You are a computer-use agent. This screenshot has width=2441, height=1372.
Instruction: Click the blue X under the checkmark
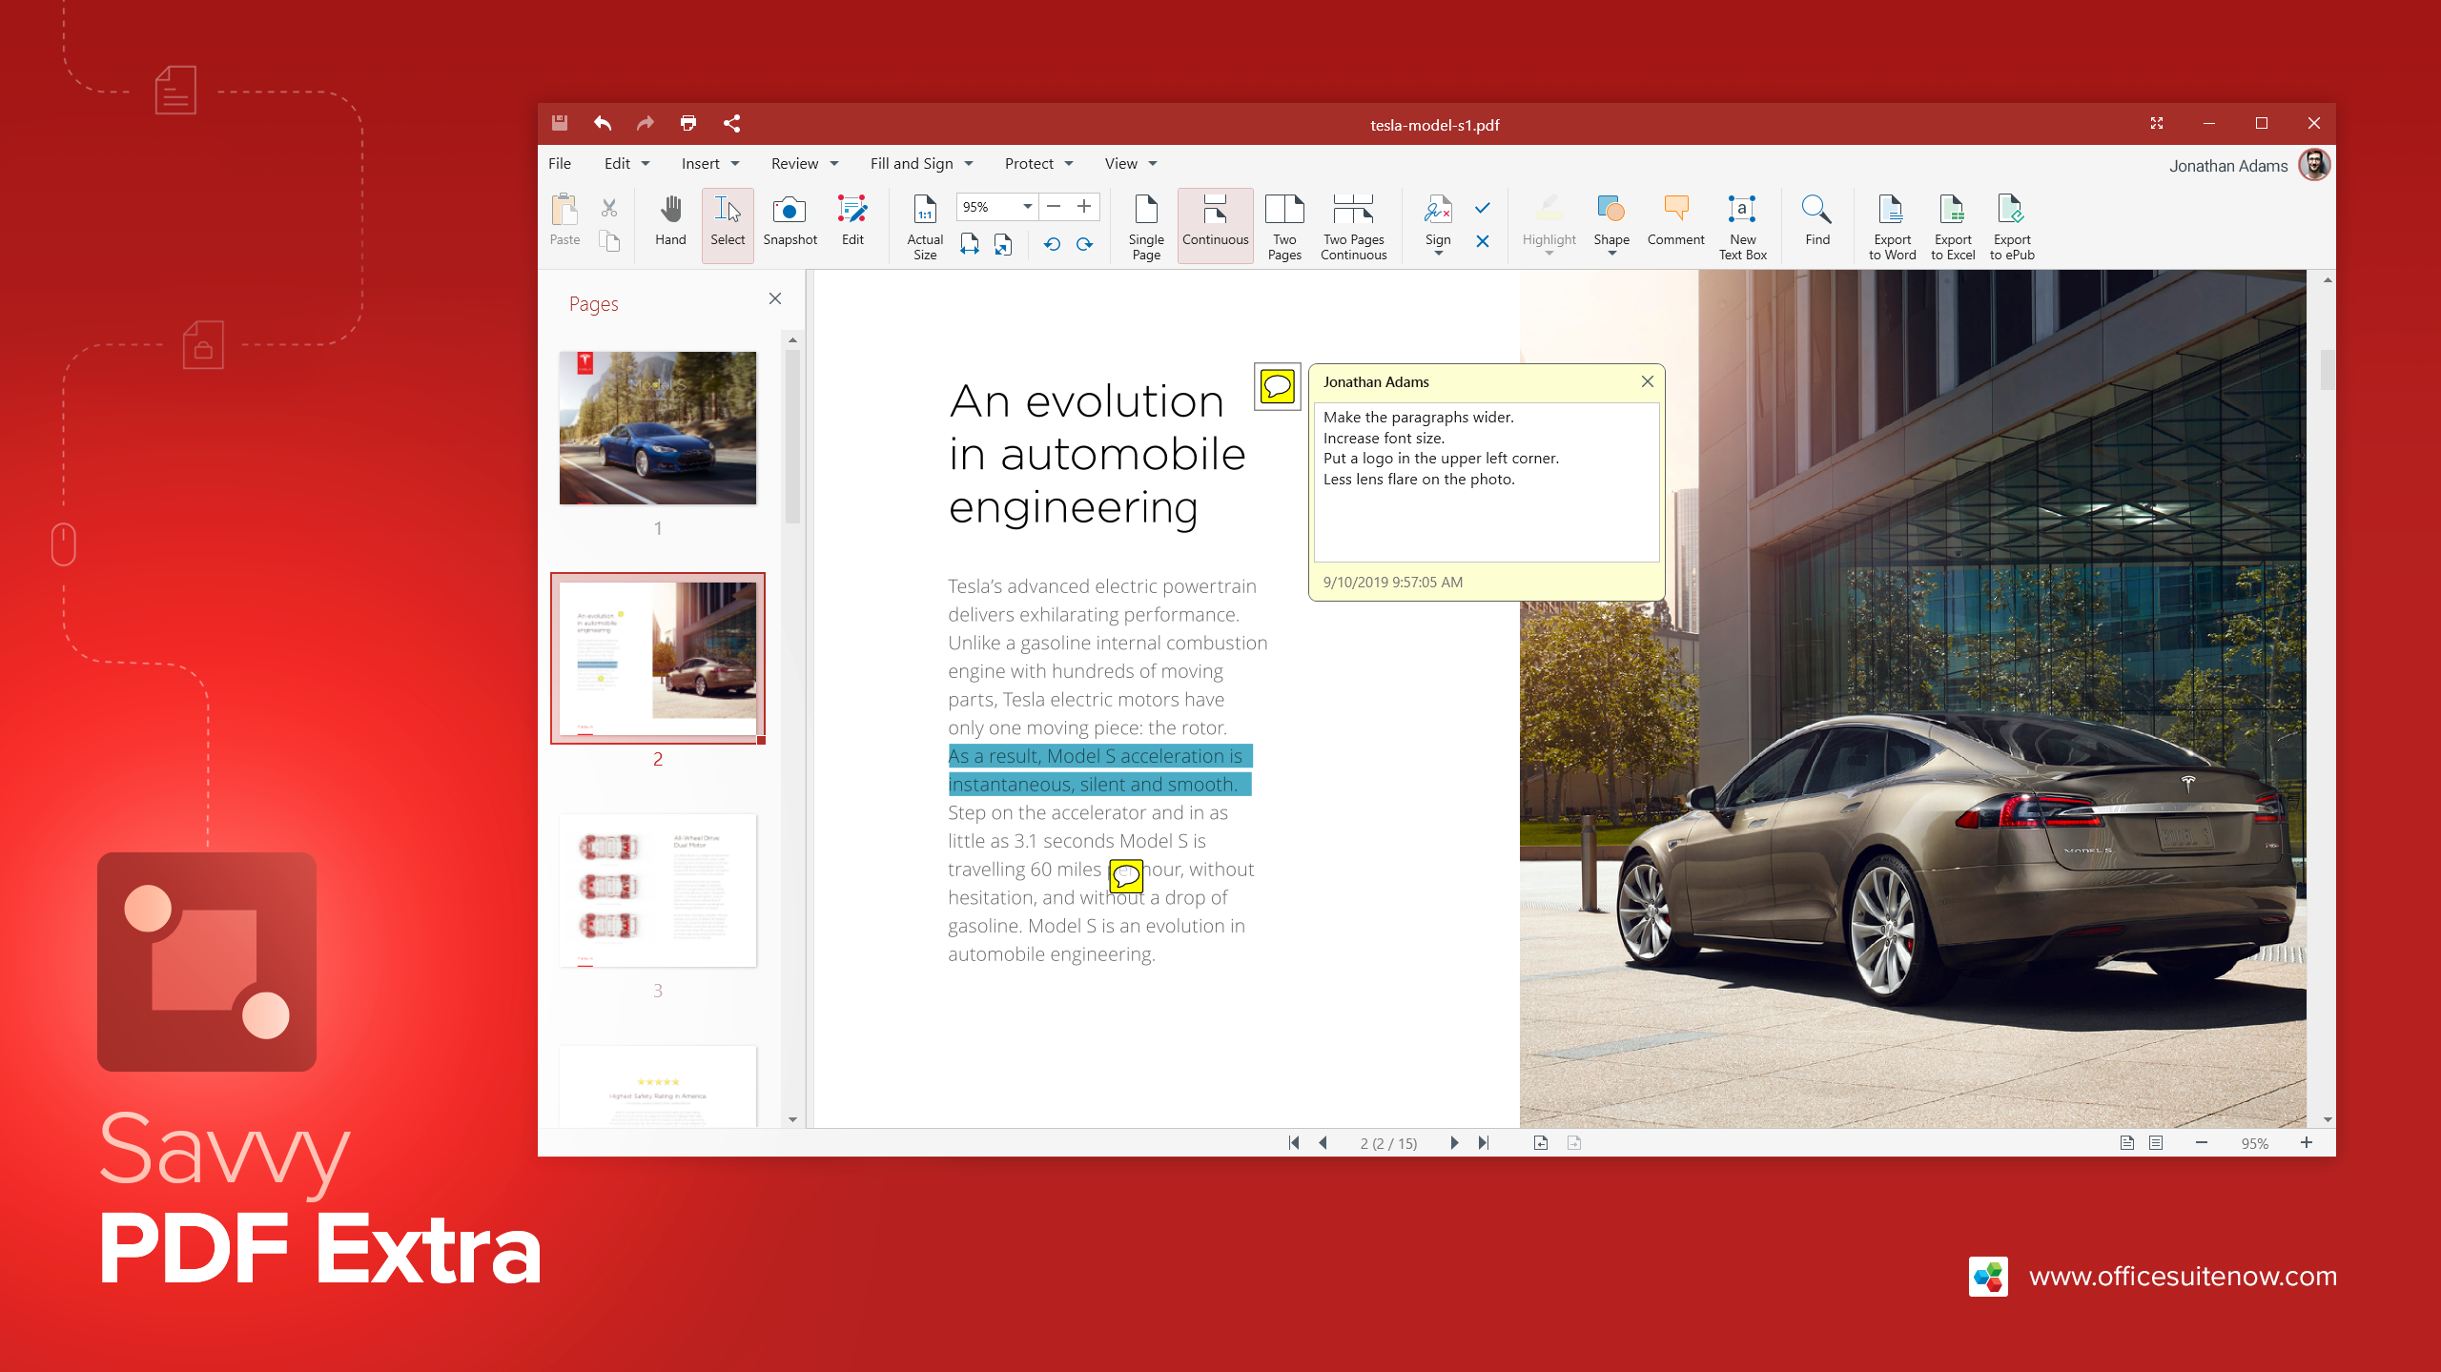point(1483,241)
